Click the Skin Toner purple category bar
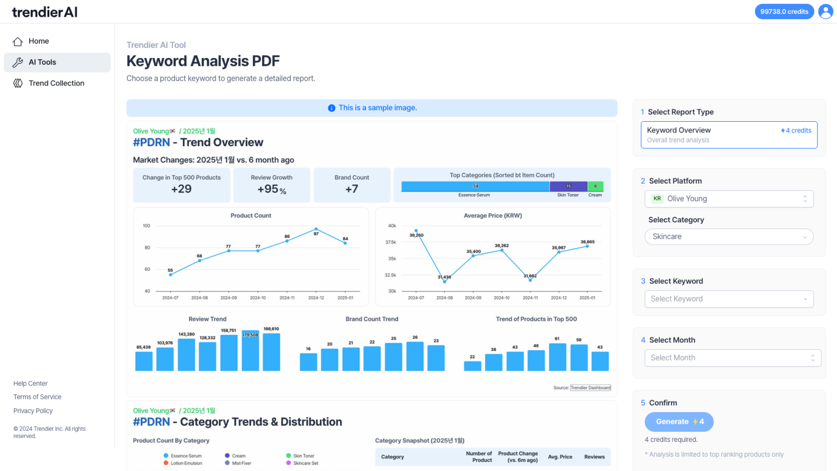Screen dimensions: 837x471 [568, 186]
